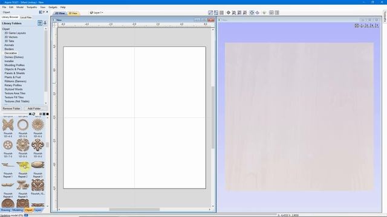The width and height of the screenshot is (387, 217).
Task: Select the Decorative folder
Action: 11,53
